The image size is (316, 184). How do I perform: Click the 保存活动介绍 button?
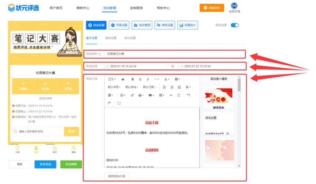tap(117, 176)
